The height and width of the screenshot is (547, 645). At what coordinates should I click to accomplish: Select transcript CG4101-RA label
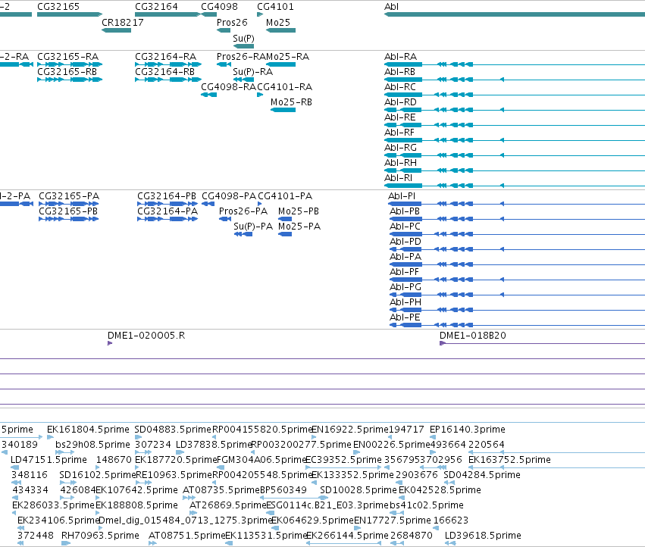pyautogui.click(x=285, y=87)
